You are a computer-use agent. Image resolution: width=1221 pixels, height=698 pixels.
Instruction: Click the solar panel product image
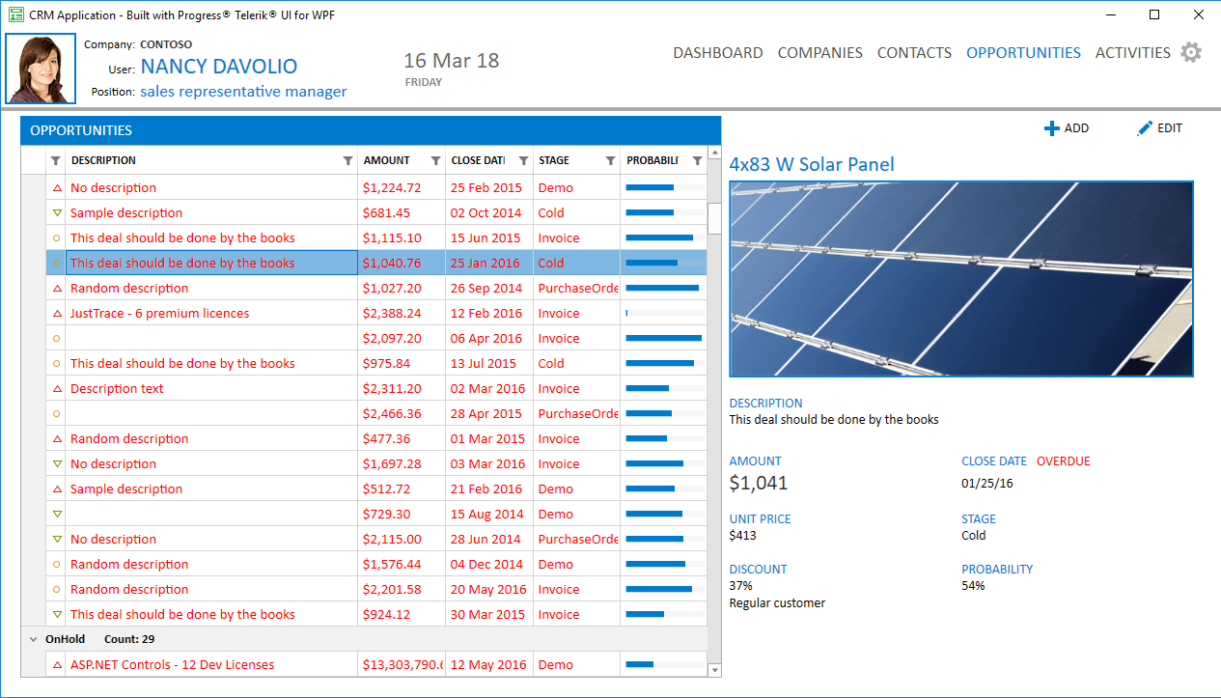coord(960,278)
